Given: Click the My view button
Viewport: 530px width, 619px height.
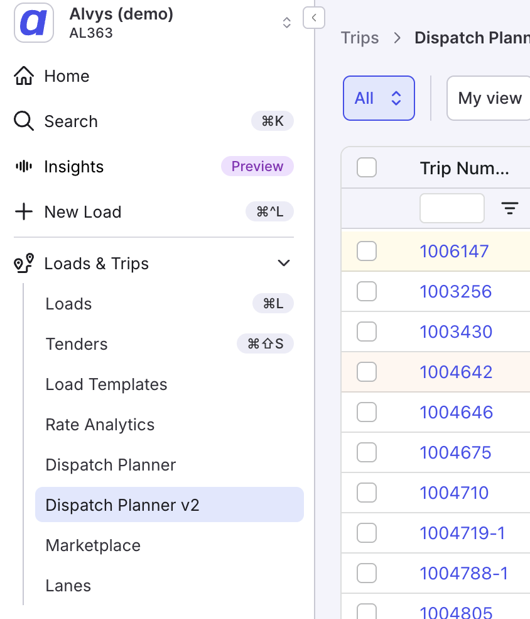Looking at the screenshot, I should click(x=489, y=98).
